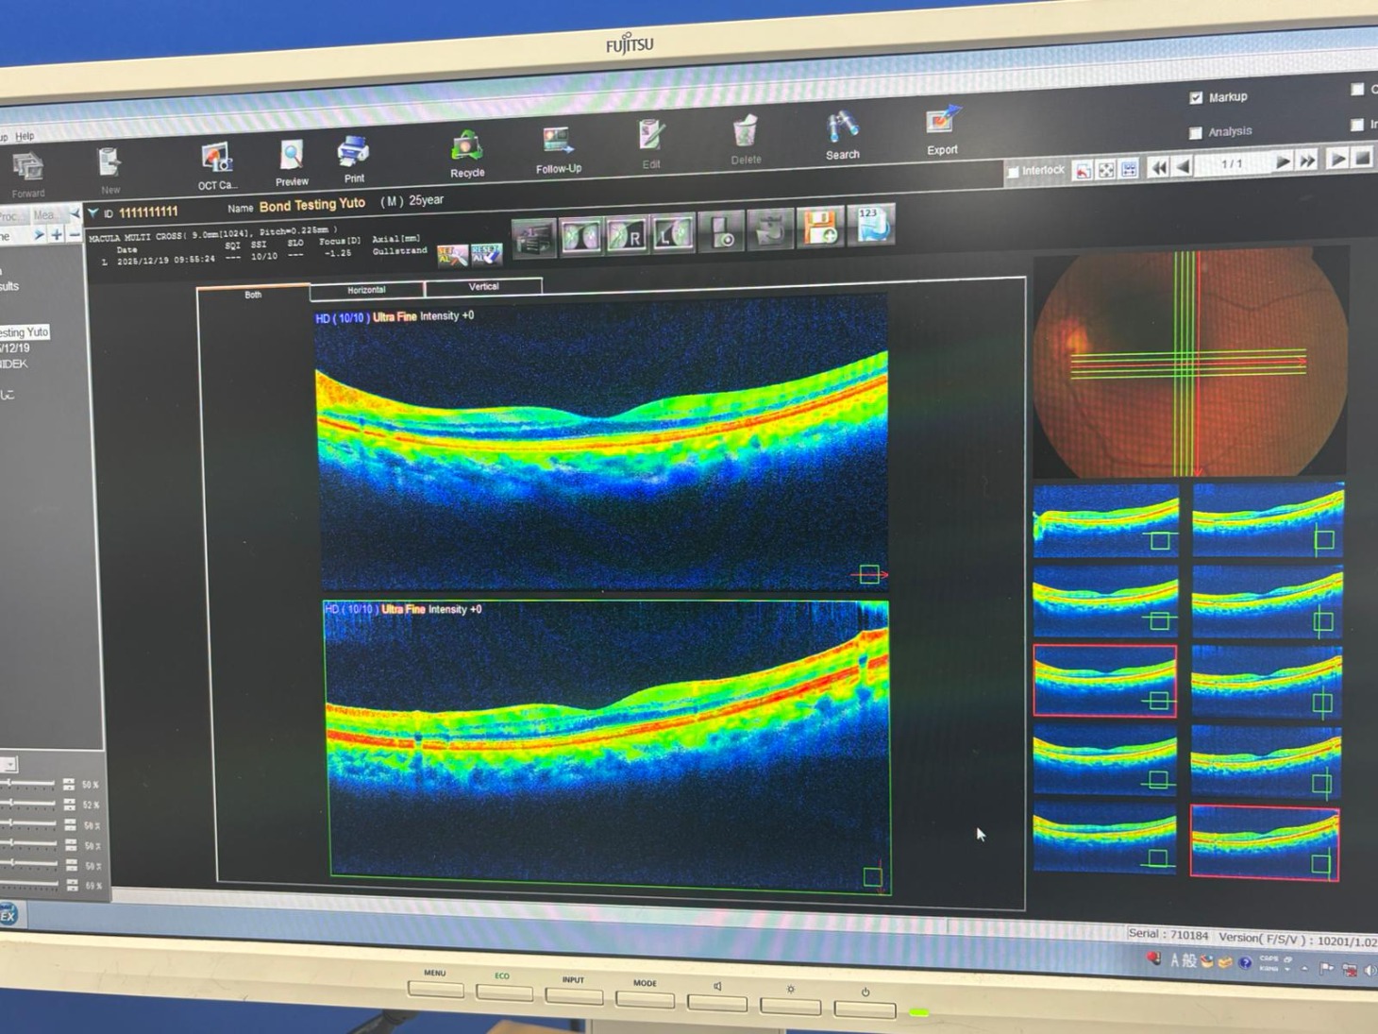This screenshot has width=1378, height=1034.
Task: Click the save floppy disk icon
Action: point(819,228)
